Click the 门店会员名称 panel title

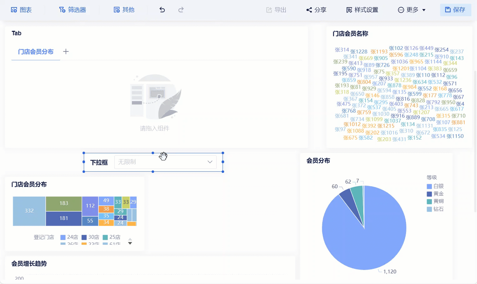pyautogui.click(x=350, y=34)
